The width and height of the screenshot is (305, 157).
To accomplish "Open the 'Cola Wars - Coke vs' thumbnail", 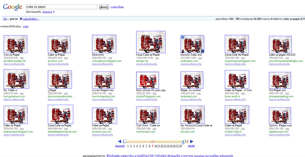I will pyautogui.click(x=148, y=115).
